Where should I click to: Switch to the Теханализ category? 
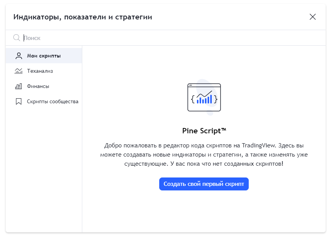(39, 71)
